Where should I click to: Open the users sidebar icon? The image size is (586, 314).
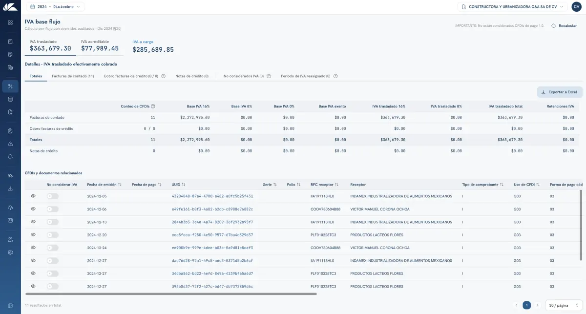(10, 240)
